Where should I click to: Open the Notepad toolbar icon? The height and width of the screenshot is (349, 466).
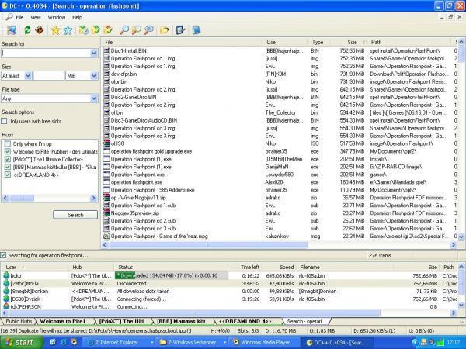coord(196,30)
